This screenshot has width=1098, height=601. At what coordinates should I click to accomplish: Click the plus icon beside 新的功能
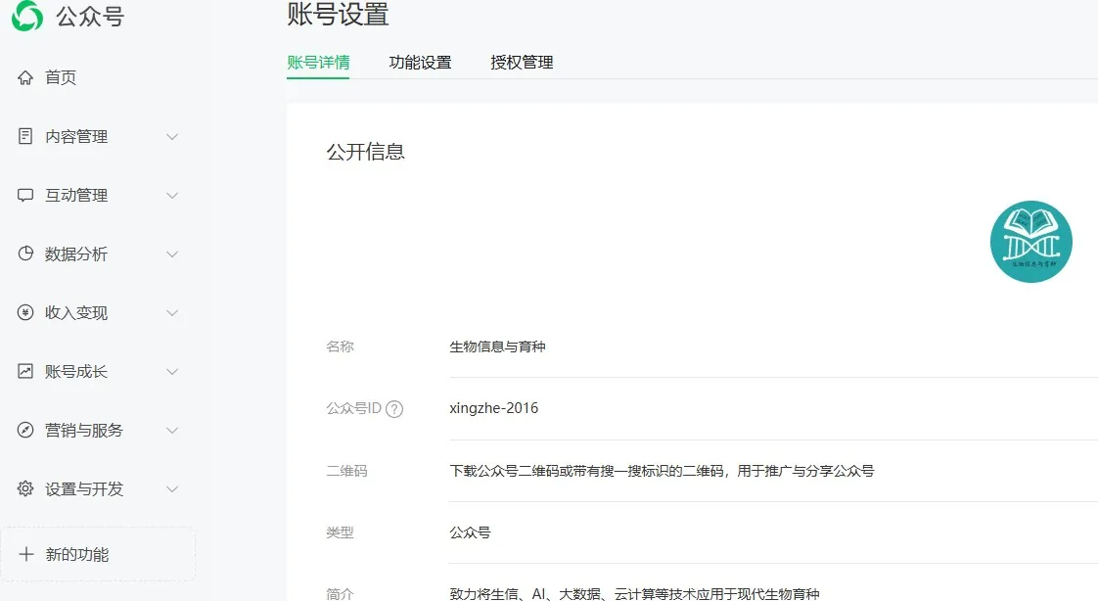[25, 554]
